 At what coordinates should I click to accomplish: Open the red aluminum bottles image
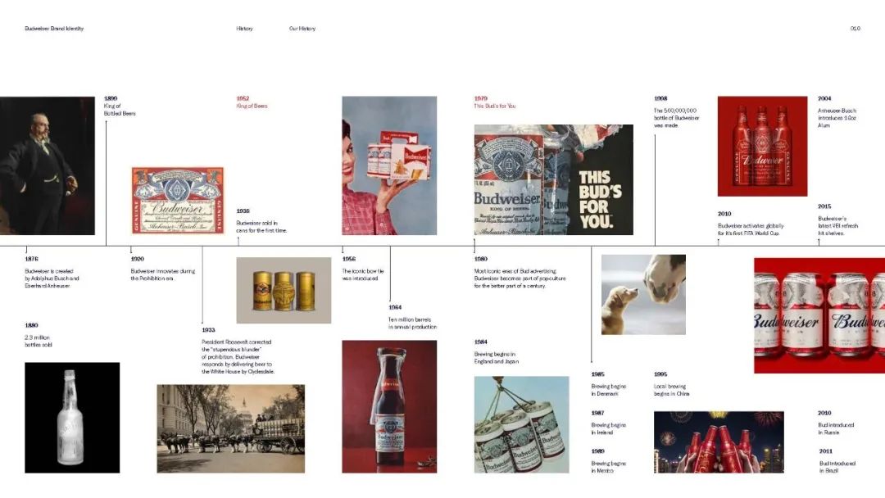click(x=762, y=146)
